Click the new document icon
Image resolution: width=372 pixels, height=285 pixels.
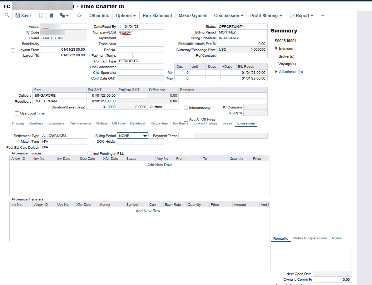coord(41,15)
